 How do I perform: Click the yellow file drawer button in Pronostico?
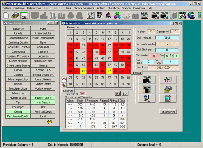tap(168, 89)
